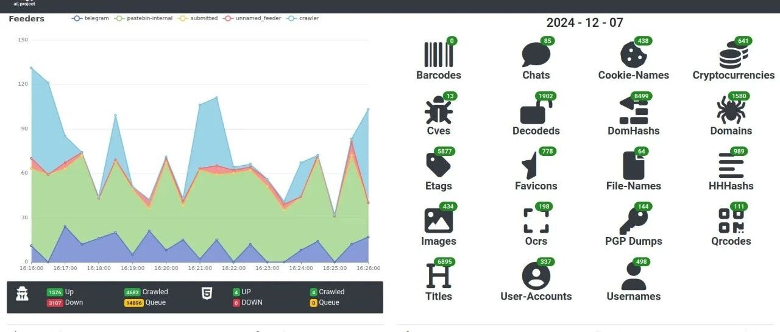Click the date 2024 - 12 - 07 heading
The height and width of the screenshot is (332, 780).
point(584,23)
